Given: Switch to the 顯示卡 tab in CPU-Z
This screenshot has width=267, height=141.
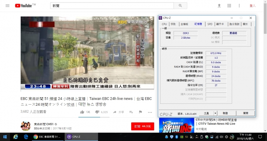Looking at the screenshot, I should click(220, 24).
